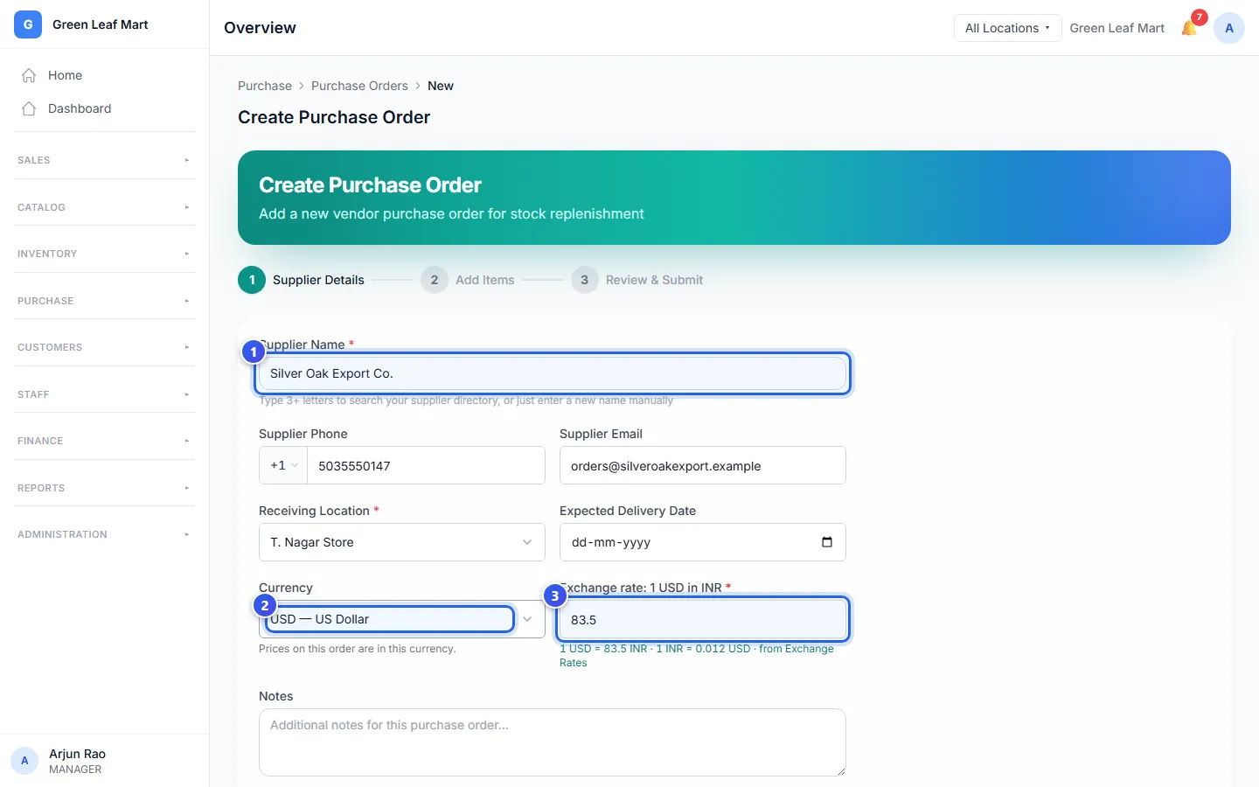The image size is (1259, 787).
Task: Open the calendar picker for Expected Delivery Date
Action: click(x=827, y=542)
